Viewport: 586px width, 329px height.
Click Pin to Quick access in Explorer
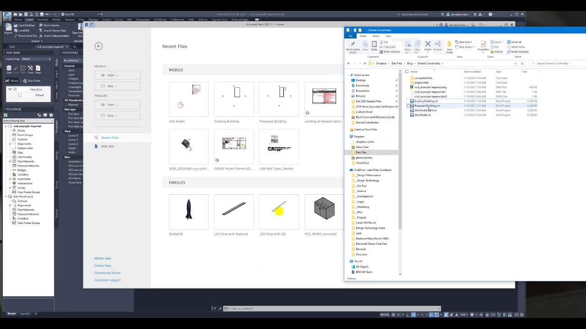click(353, 47)
